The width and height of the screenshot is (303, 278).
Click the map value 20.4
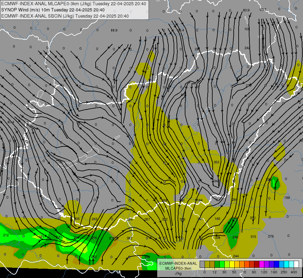pos(181,30)
